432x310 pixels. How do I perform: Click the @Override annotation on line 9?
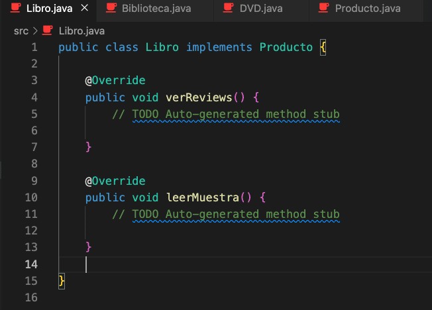click(115, 181)
